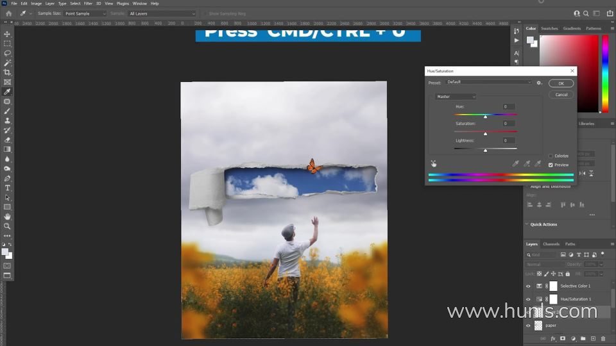616x346 pixels.
Task: Open Hue/Saturation preset options gear
Action: pyautogui.click(x=539, y=83)
